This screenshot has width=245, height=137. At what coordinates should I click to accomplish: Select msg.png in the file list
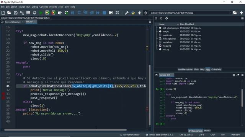tap(167, 46)
